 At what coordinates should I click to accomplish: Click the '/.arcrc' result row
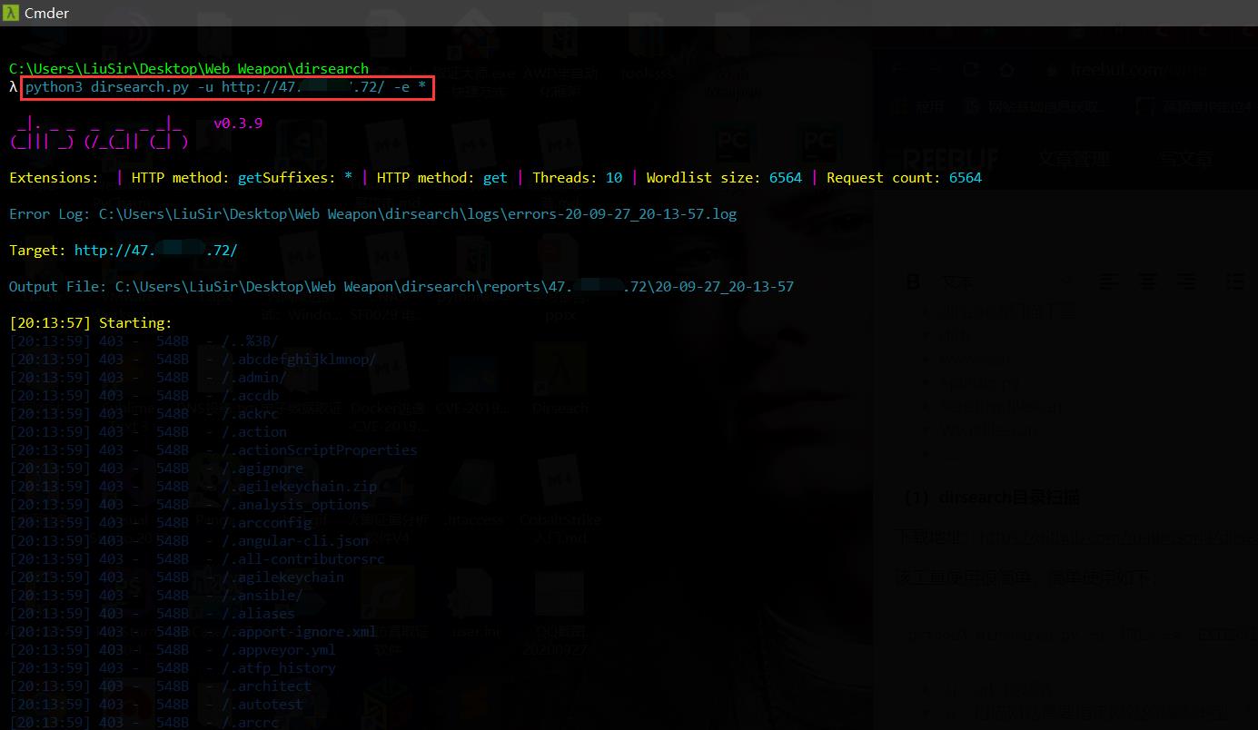(144, 723)
